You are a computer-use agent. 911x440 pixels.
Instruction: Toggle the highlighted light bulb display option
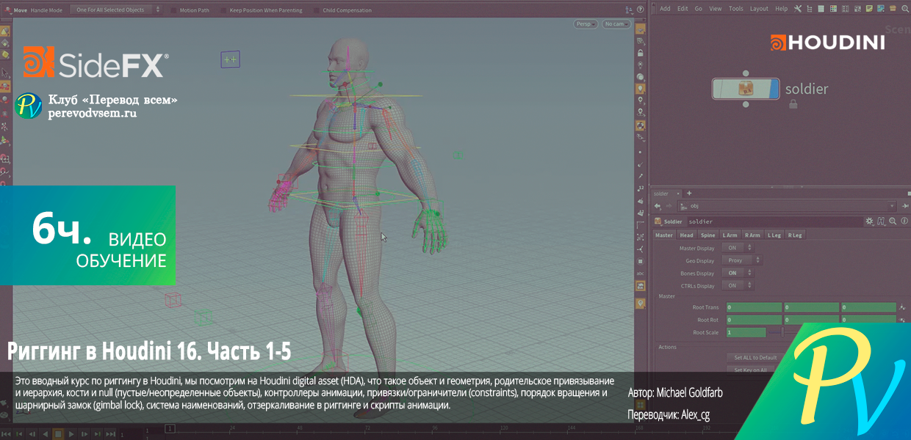point(641,88)
